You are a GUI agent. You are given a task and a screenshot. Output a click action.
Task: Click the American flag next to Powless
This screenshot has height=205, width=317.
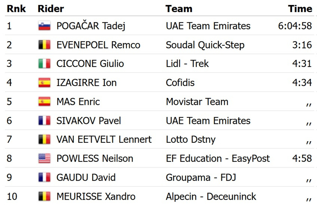click(44, 159)
